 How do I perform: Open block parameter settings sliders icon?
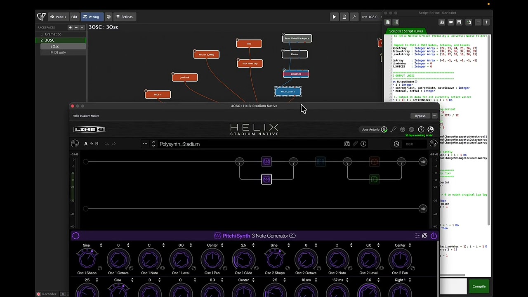(417, 236)
